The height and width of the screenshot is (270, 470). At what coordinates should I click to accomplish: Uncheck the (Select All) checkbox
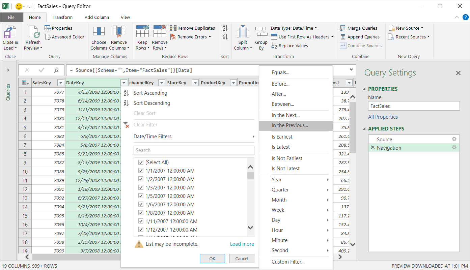pyautogui.click(x=141, y=162)
